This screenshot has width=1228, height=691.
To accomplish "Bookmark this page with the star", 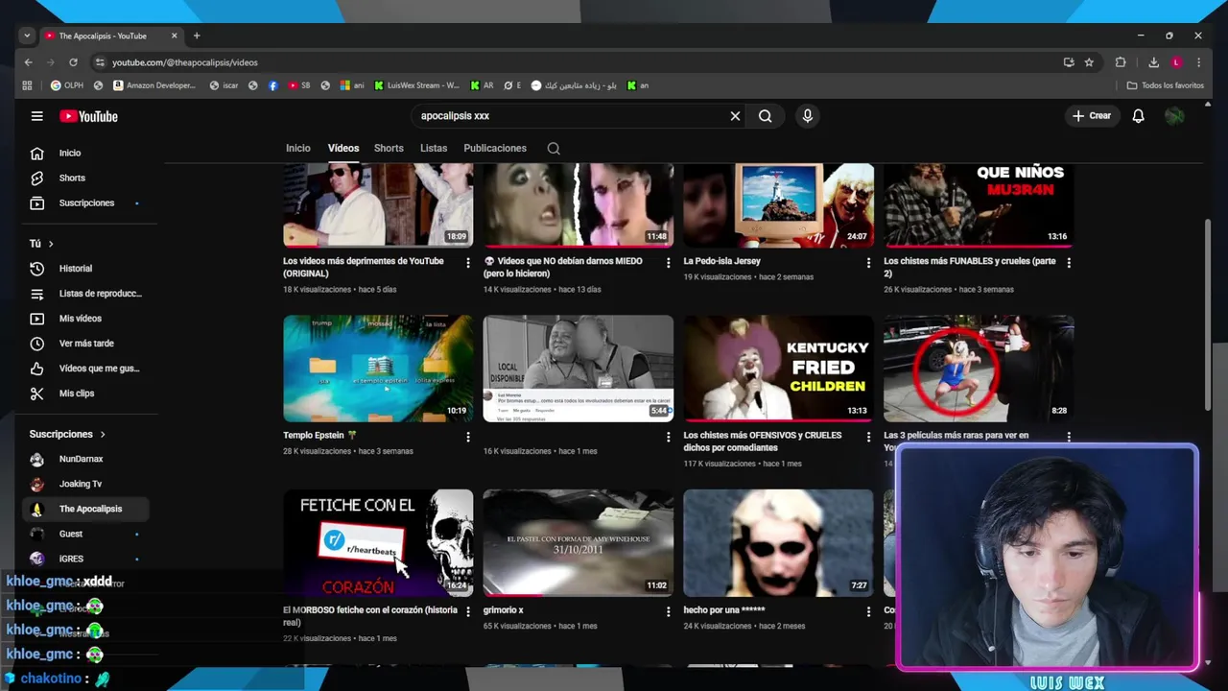I will 1089,62.
